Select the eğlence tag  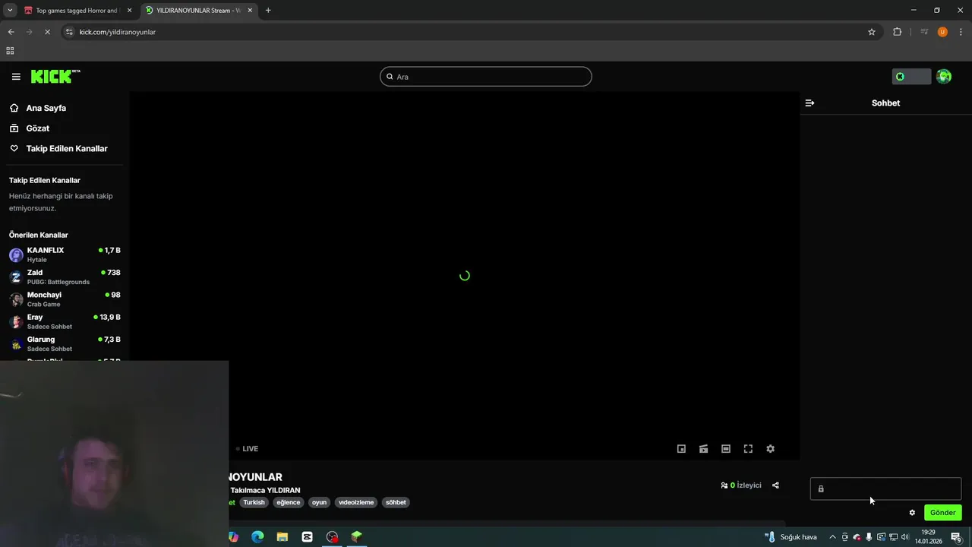point(289,502)
